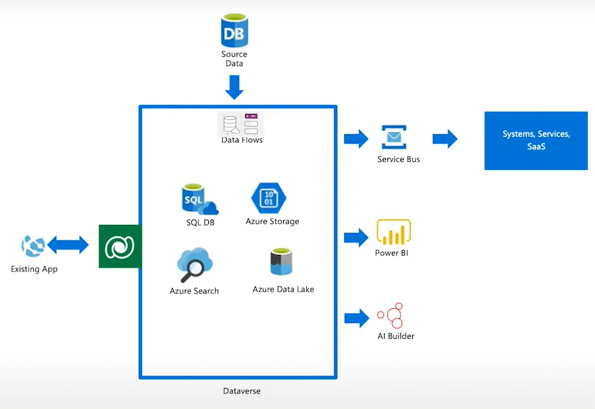Click the Service Bus envelope icon
The image size is (595, 409).
click(394, 137)
